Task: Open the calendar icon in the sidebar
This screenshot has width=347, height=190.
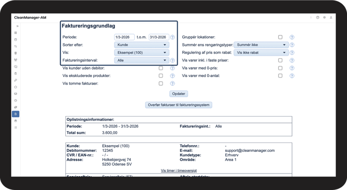Action: pyautogui.click(x=16, y=40)
